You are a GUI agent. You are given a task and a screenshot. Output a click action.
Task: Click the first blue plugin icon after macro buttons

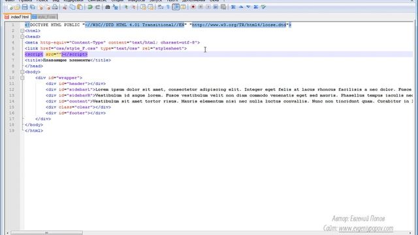[x=233, y=7]
